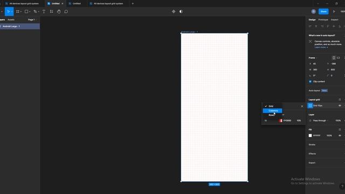Select the Move tool in the toolbar
The width and height of the screenshot is (345, 194).
[x=9, y=11]
